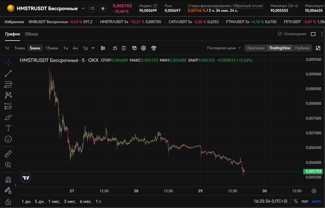Viewport: 325px width, 208px height.
Task: Open price scale settings gear at bottom right
Action: pos(314,191)
